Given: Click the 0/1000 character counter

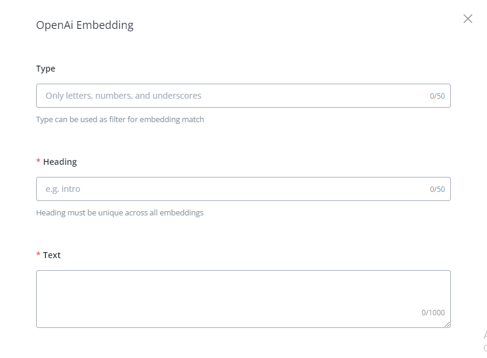Looking at the screenshot, I should click(x=433, y=313).
